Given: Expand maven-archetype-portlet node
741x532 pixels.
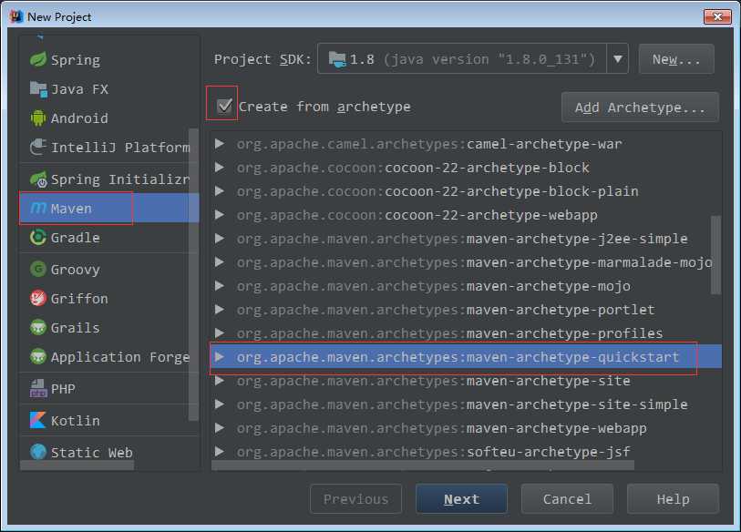Looking at the screenshot, I should click(x=220, y=309).
